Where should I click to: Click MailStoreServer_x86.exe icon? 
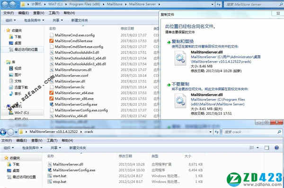(52, 99)
